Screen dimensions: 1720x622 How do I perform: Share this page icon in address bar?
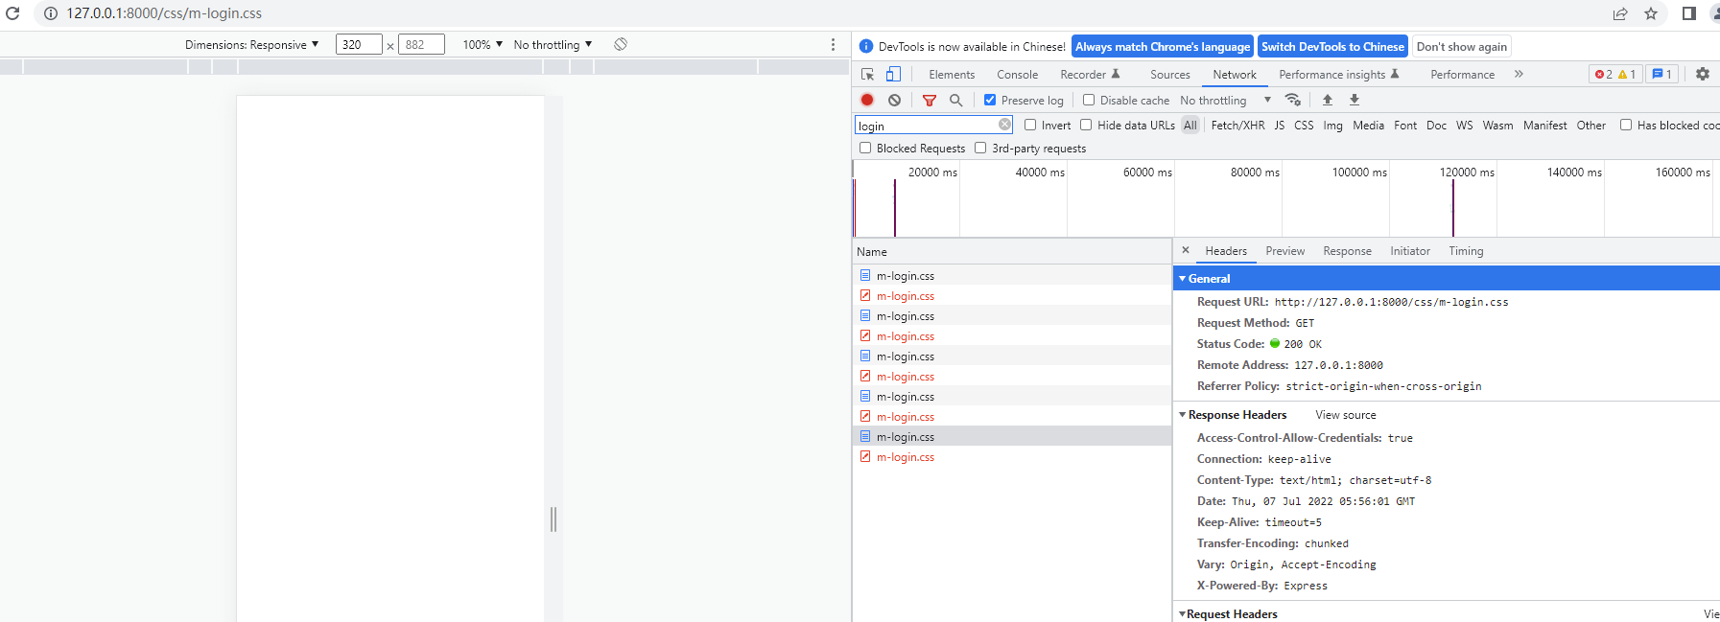pyautogui.click(x=1620, y=13)
